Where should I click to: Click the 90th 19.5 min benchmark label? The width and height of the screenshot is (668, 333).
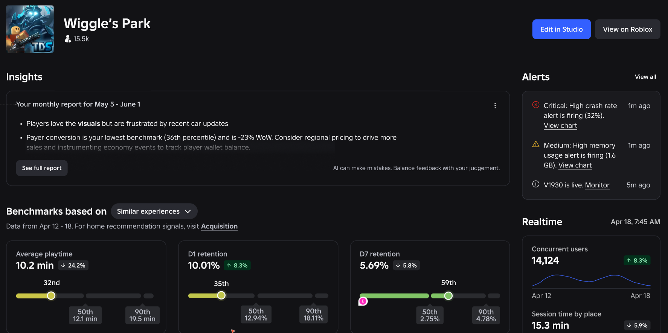pos(142,315)
